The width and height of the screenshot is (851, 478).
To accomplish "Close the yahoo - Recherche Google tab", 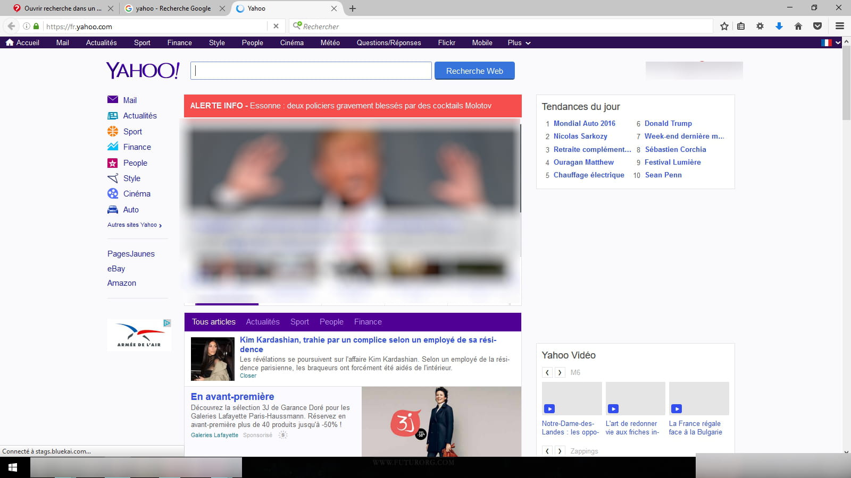I will [222, 8].
